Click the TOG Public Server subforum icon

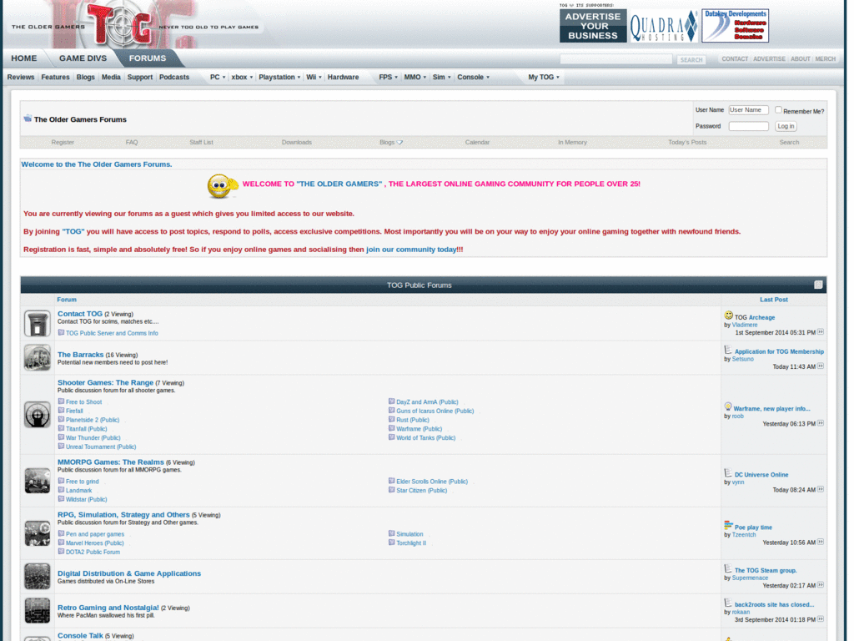tap(61, 332)
